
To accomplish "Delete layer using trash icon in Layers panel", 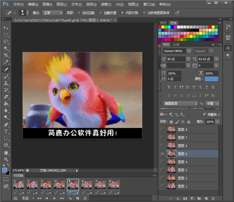I will pos(213,199).
